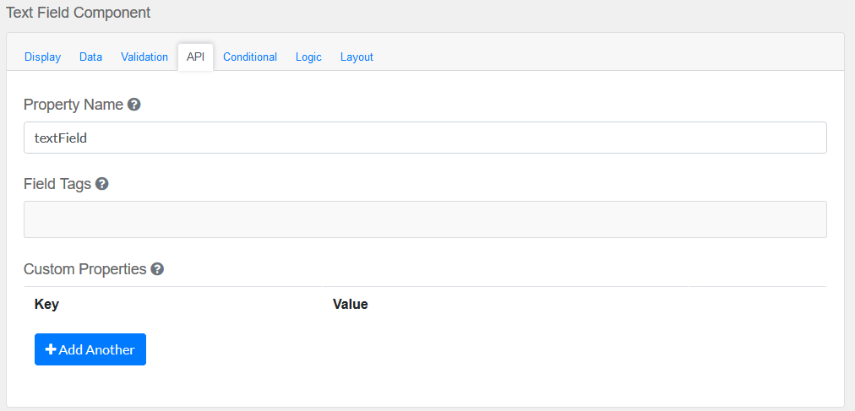The image size is (855, 411).
Task: Click the Value column header
Action: point(351,304)
